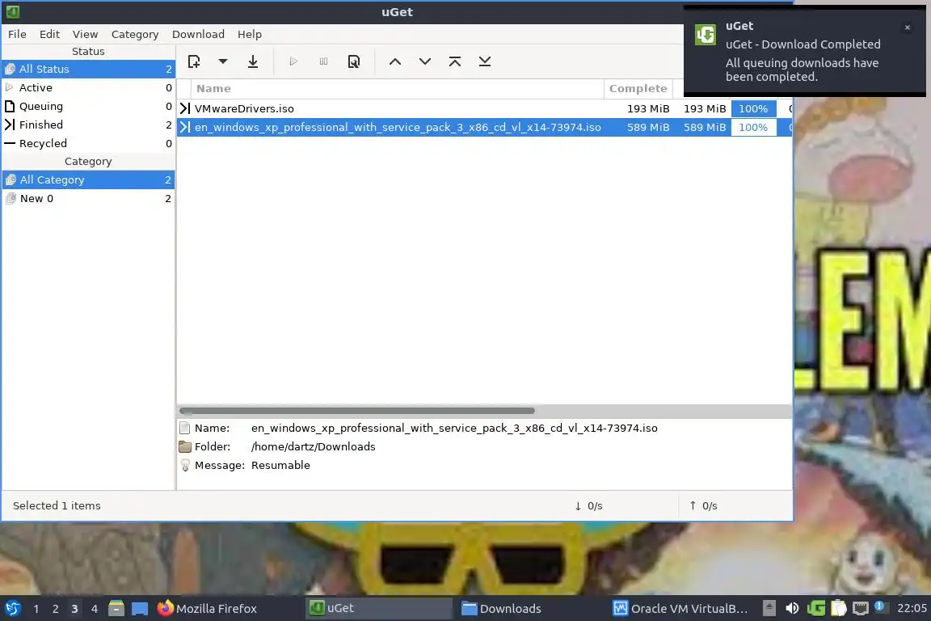Switch to workspace 2 in taskbar
931x621 pixels.
coord(55,609)
